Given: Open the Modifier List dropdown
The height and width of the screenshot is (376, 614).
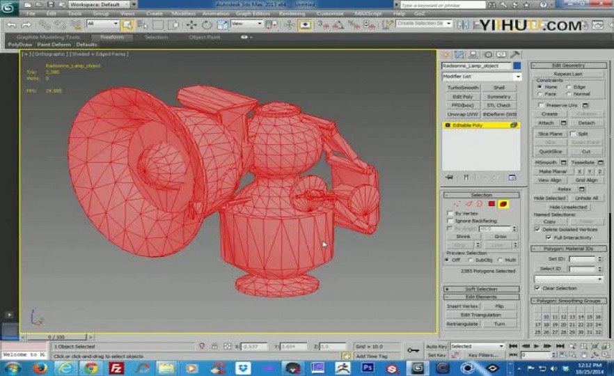Looking at the screenshot, I should pos(481,77).
